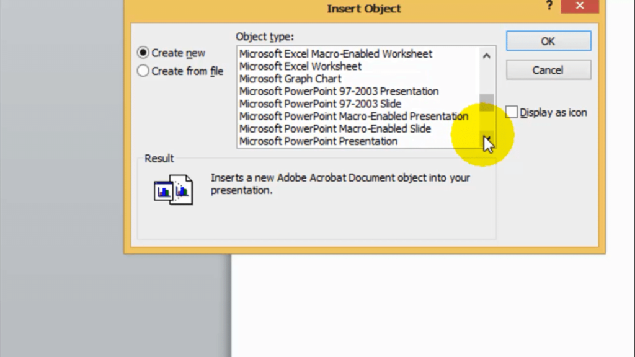The image size is (635, 357).
Task: Click the object type list scrollbar thumb
Action: [486, 102]
